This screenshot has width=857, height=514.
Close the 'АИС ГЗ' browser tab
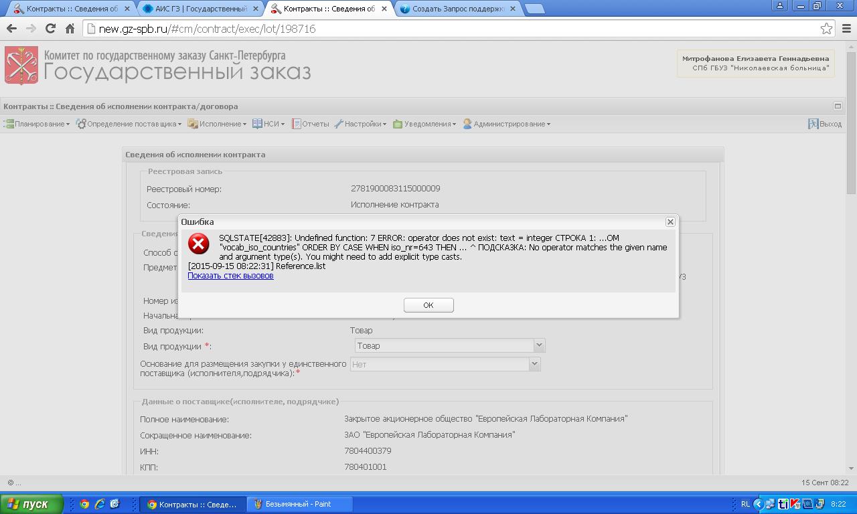click(x=255, y=9)
